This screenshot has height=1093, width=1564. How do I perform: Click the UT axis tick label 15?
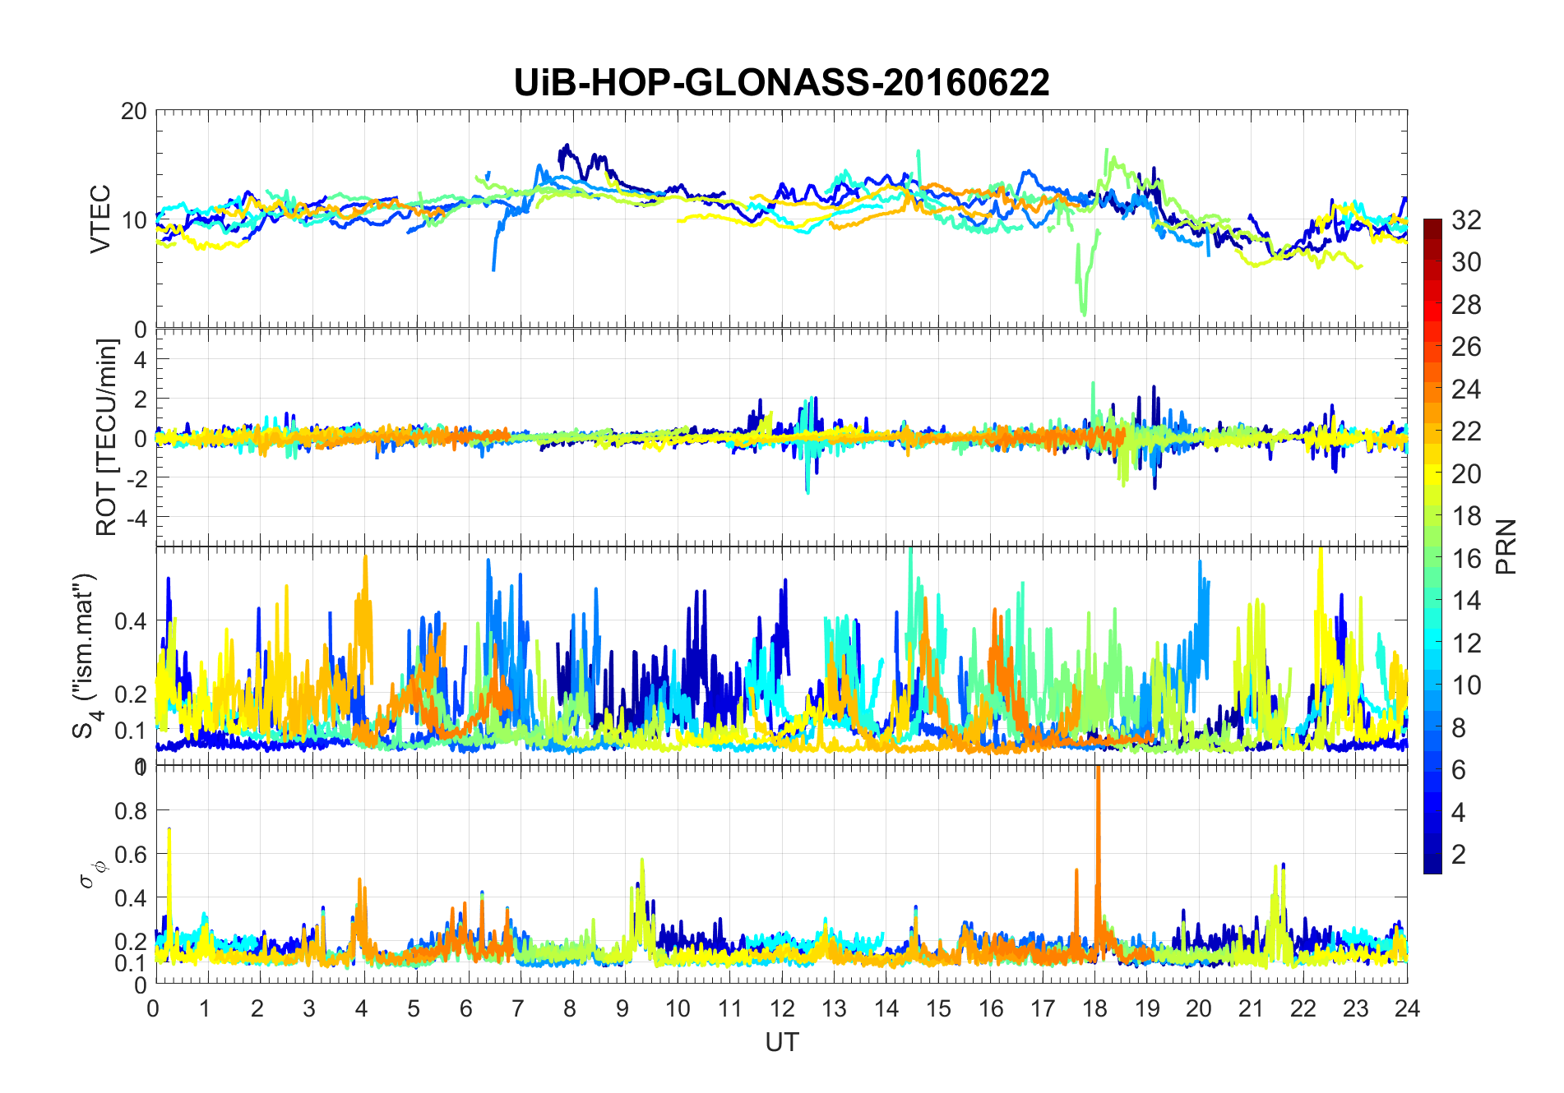coord(938,1008)
